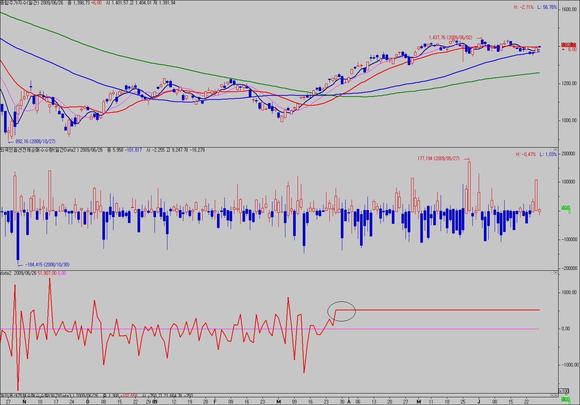Minimize the data2 line chart pane
Screen dimensions: 580x405
pos(552,273)
